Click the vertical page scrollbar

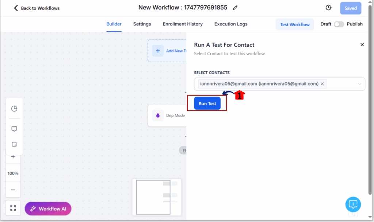[x=370, y=100]
